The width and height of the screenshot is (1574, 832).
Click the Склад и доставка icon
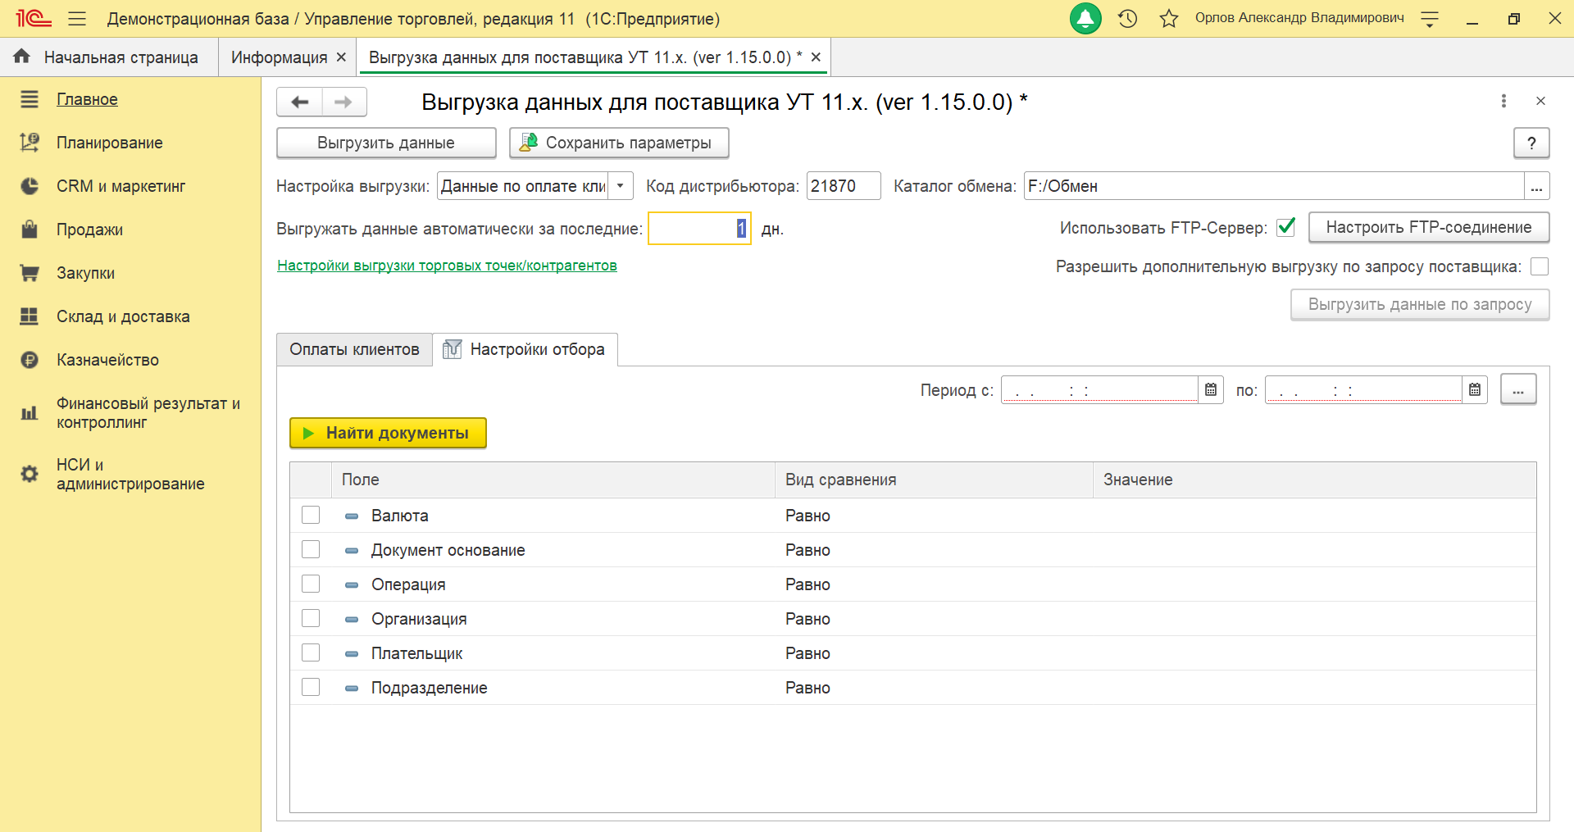(30, 316)
